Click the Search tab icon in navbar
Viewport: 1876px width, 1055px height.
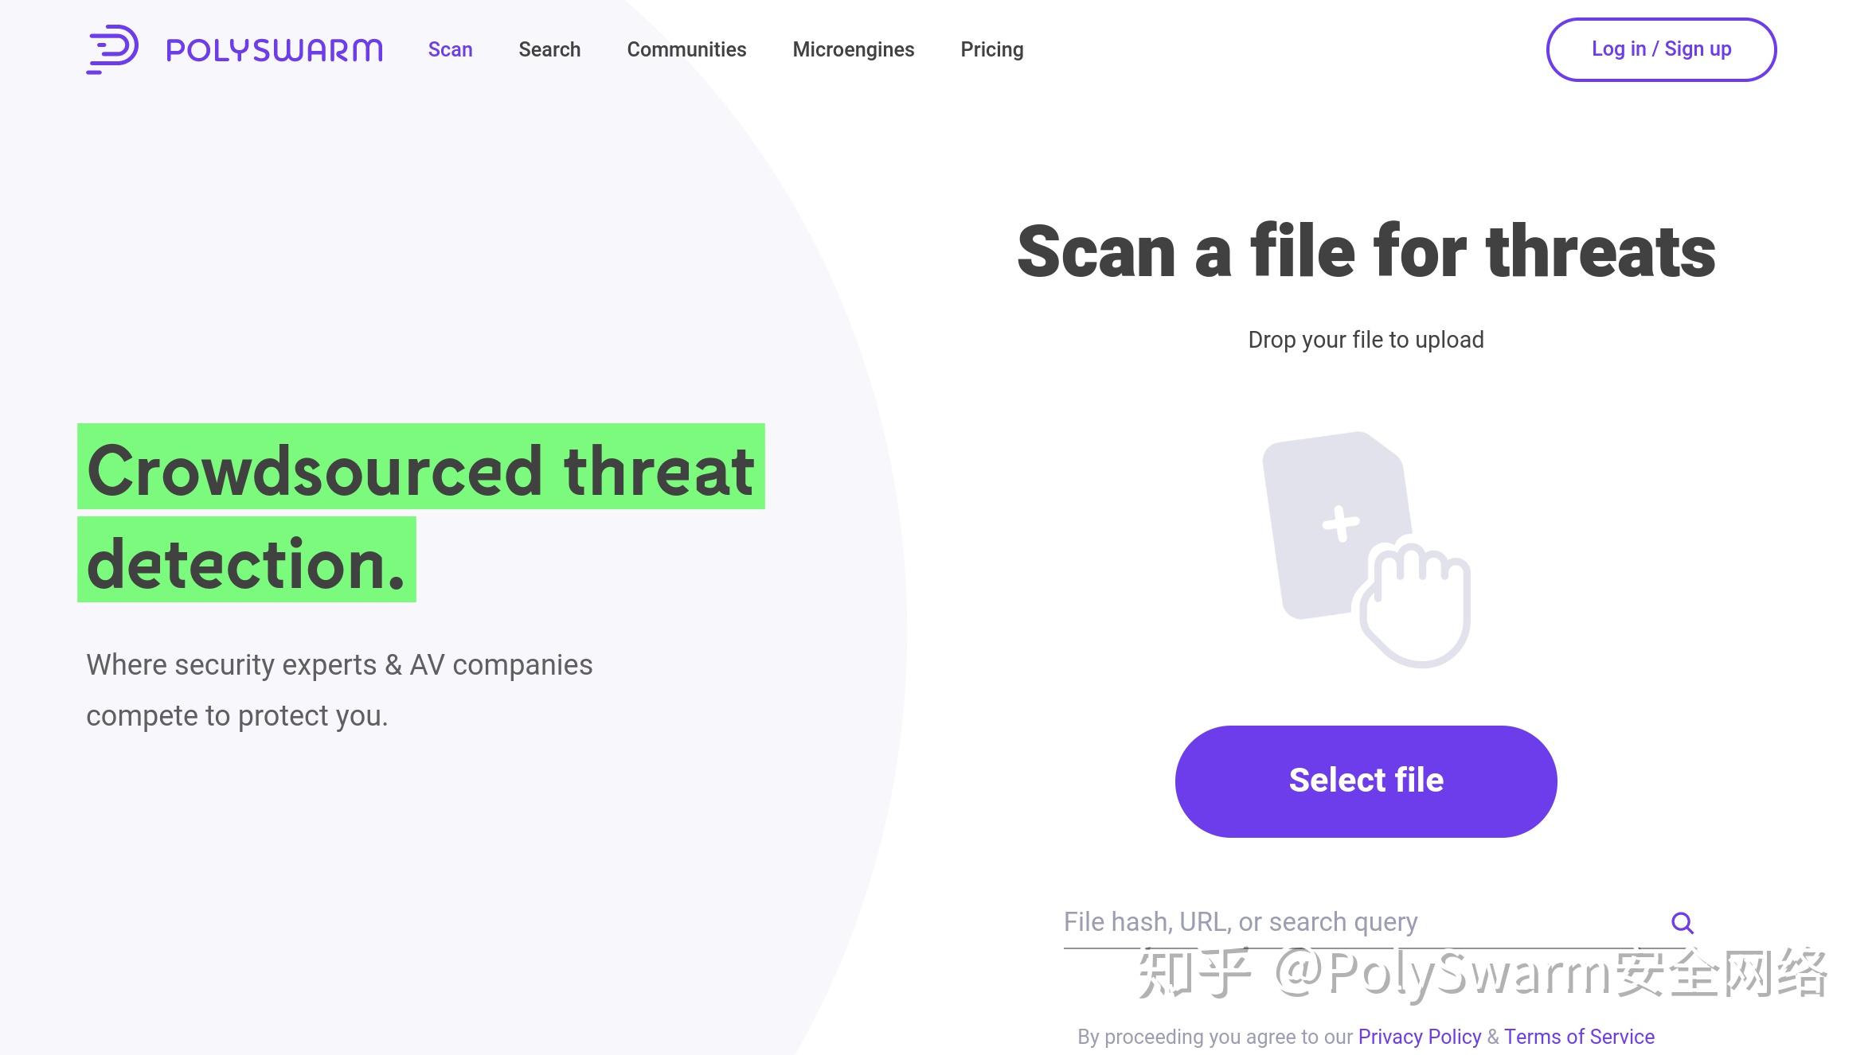tap(552, 49)
